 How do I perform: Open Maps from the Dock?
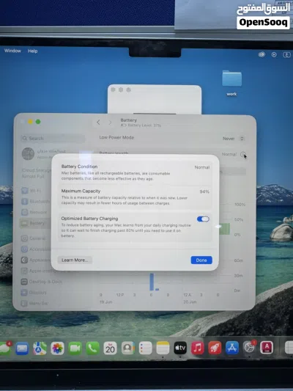40,348
